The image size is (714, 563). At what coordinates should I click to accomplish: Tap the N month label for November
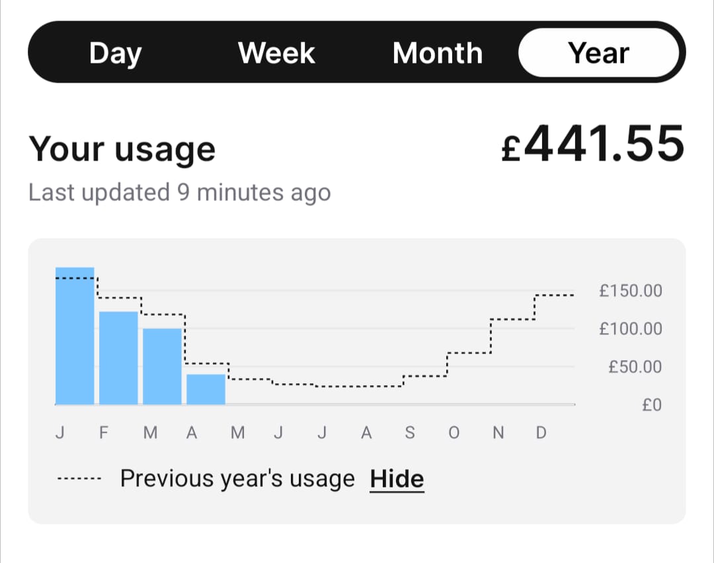click(x=498, y=433)
